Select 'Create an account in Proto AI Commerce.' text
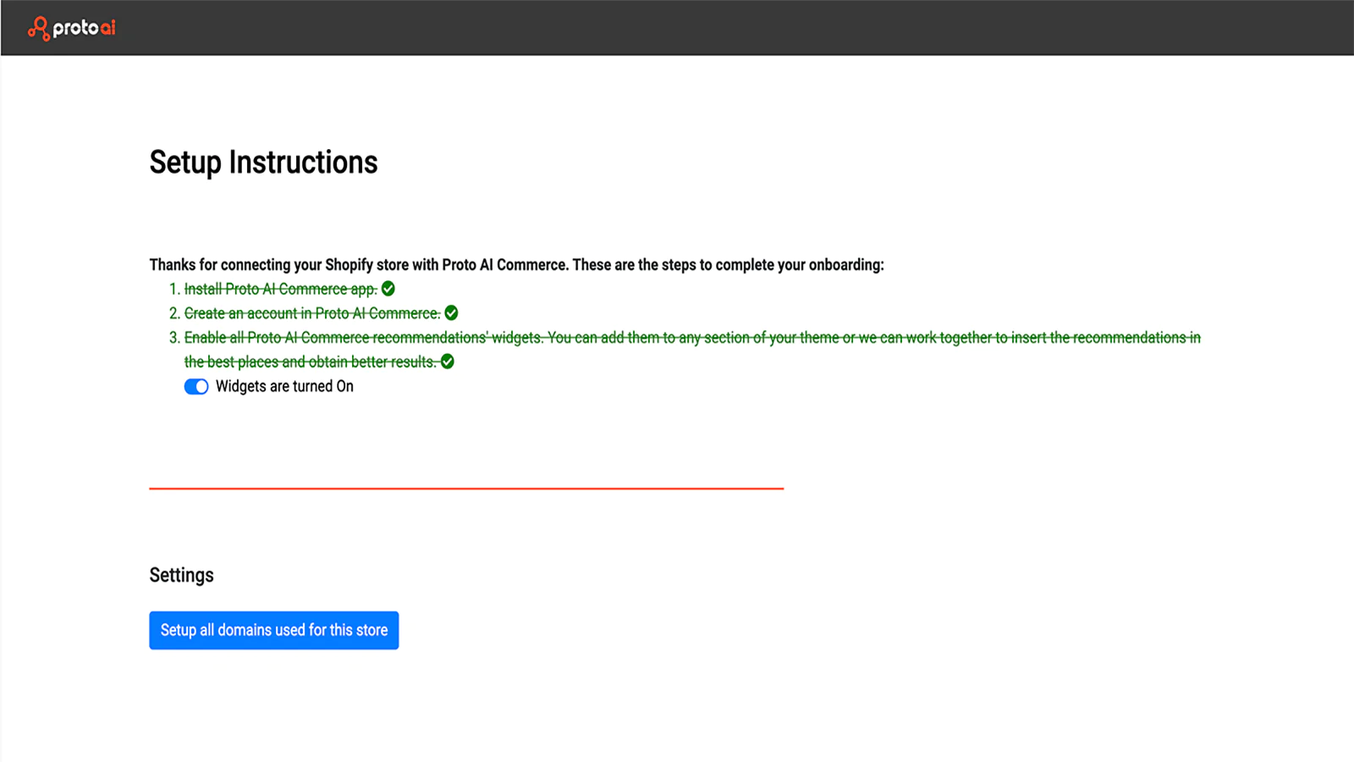The height and width of the screenshot is (762, 1354). (312, 313)
